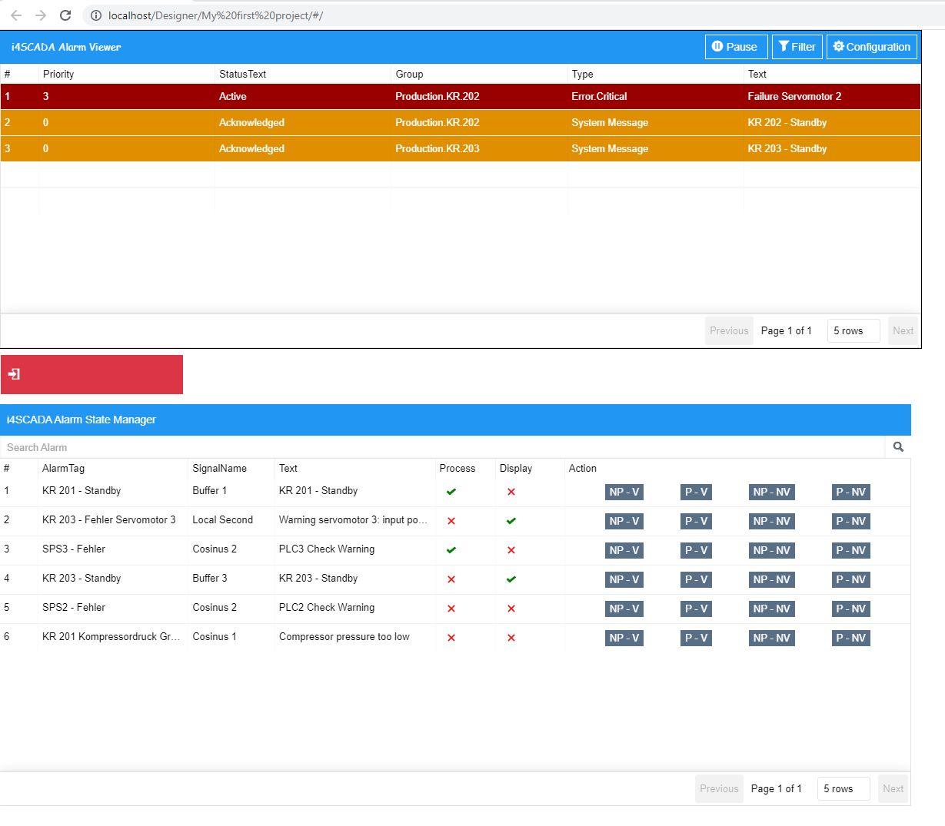Select Production.KR.203 group cell

click(437, 148)
